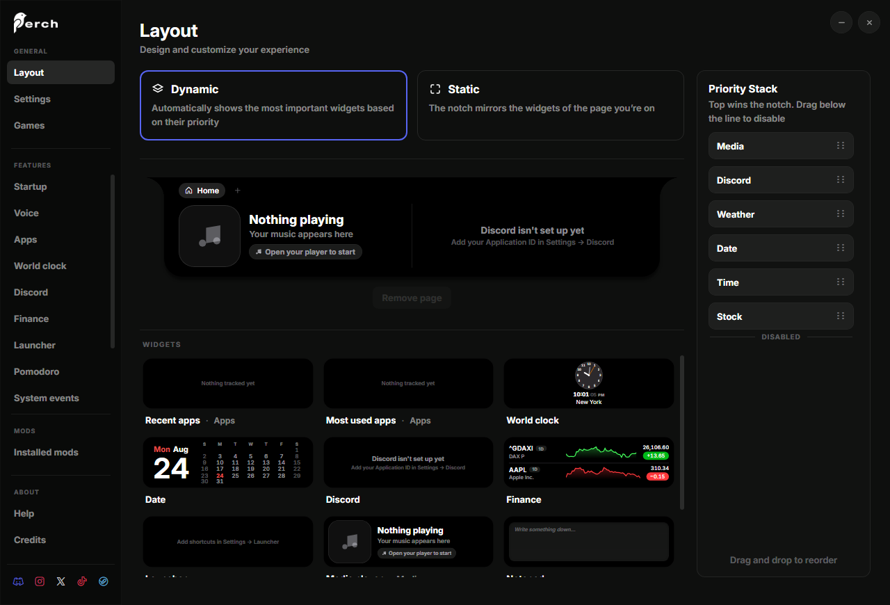Image resolution: width=890 pixels, height=605 pixels.
Task: Click the Remove page button
Action: pyautogui.click(x=412, y=298)
